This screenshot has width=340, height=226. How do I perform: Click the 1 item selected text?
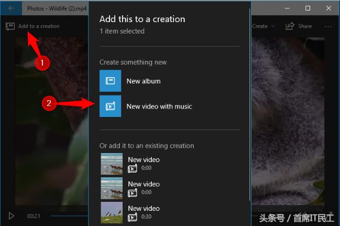[122, 31]
